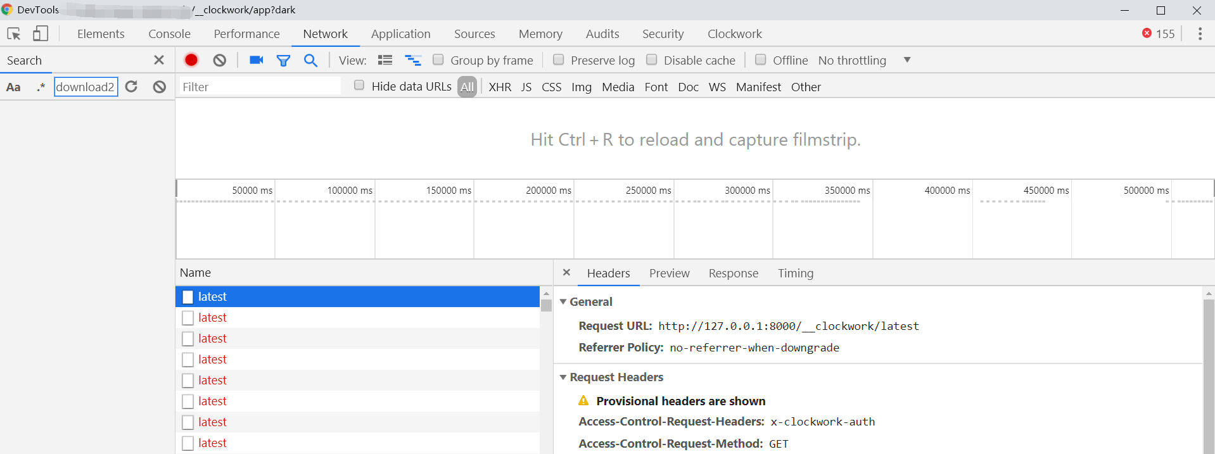This screenshot has height=454, width=1215.
Task: Open the Performance tab
Action: (246, 34)
